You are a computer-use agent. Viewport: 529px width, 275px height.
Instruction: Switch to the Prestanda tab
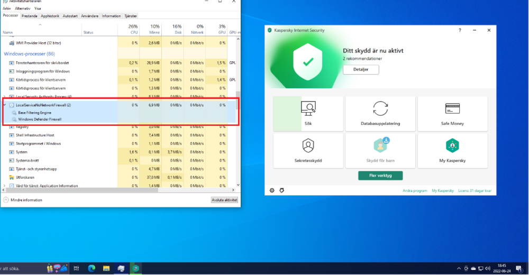pos(29,16)
